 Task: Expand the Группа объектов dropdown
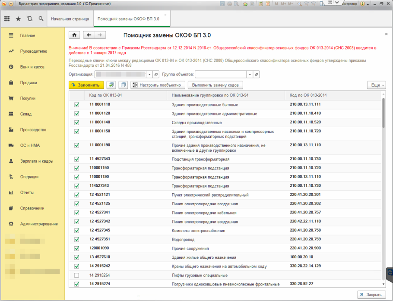pyautogui.click(x=249, y=74)
